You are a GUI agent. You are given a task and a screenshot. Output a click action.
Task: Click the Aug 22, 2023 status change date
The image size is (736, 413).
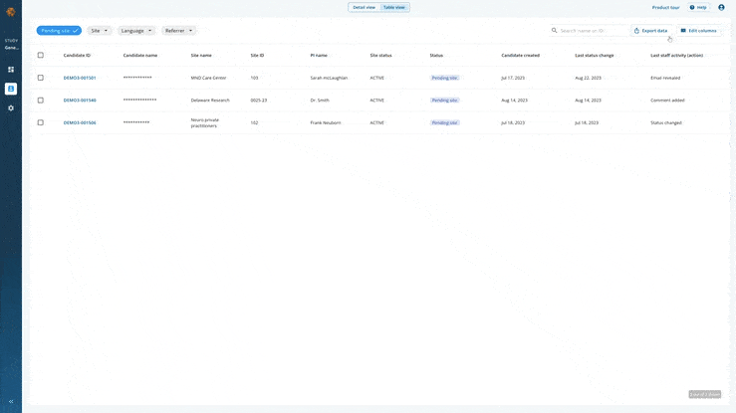click(x=588, y=78)
